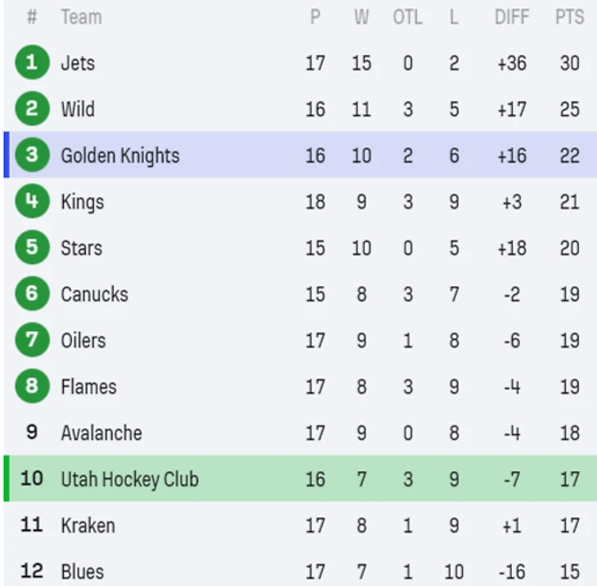Select the Avalanche row at rank 9
Screen dimensions: 597x586
click(101, 433)
